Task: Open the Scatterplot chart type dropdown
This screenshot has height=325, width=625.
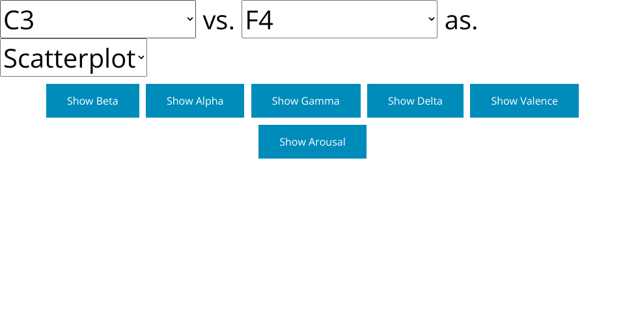Action: [73, 58]
